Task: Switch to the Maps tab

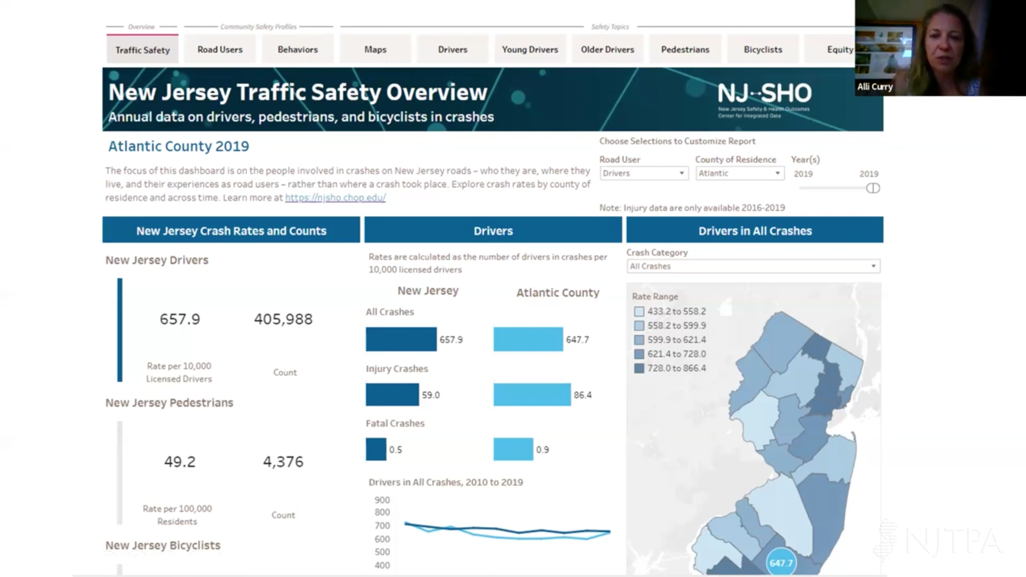Action: (x=375, y=49)
